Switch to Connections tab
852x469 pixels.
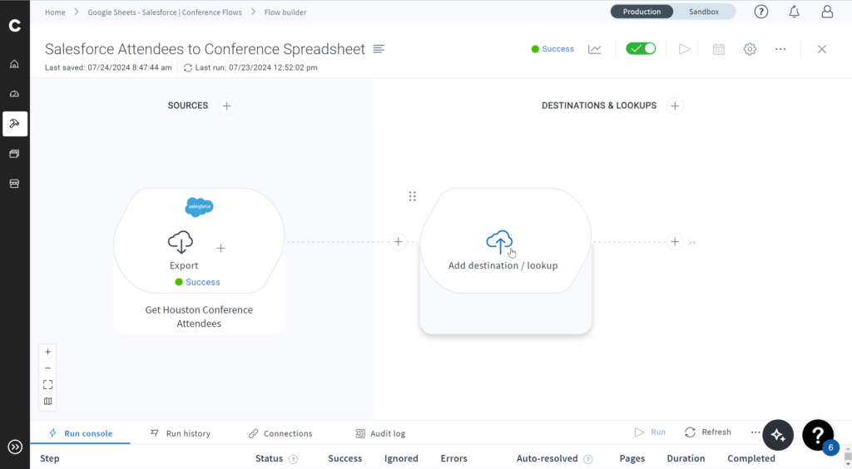[280, 433]
